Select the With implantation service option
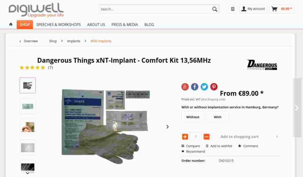The image size is (303, 177). coord(217,117)
